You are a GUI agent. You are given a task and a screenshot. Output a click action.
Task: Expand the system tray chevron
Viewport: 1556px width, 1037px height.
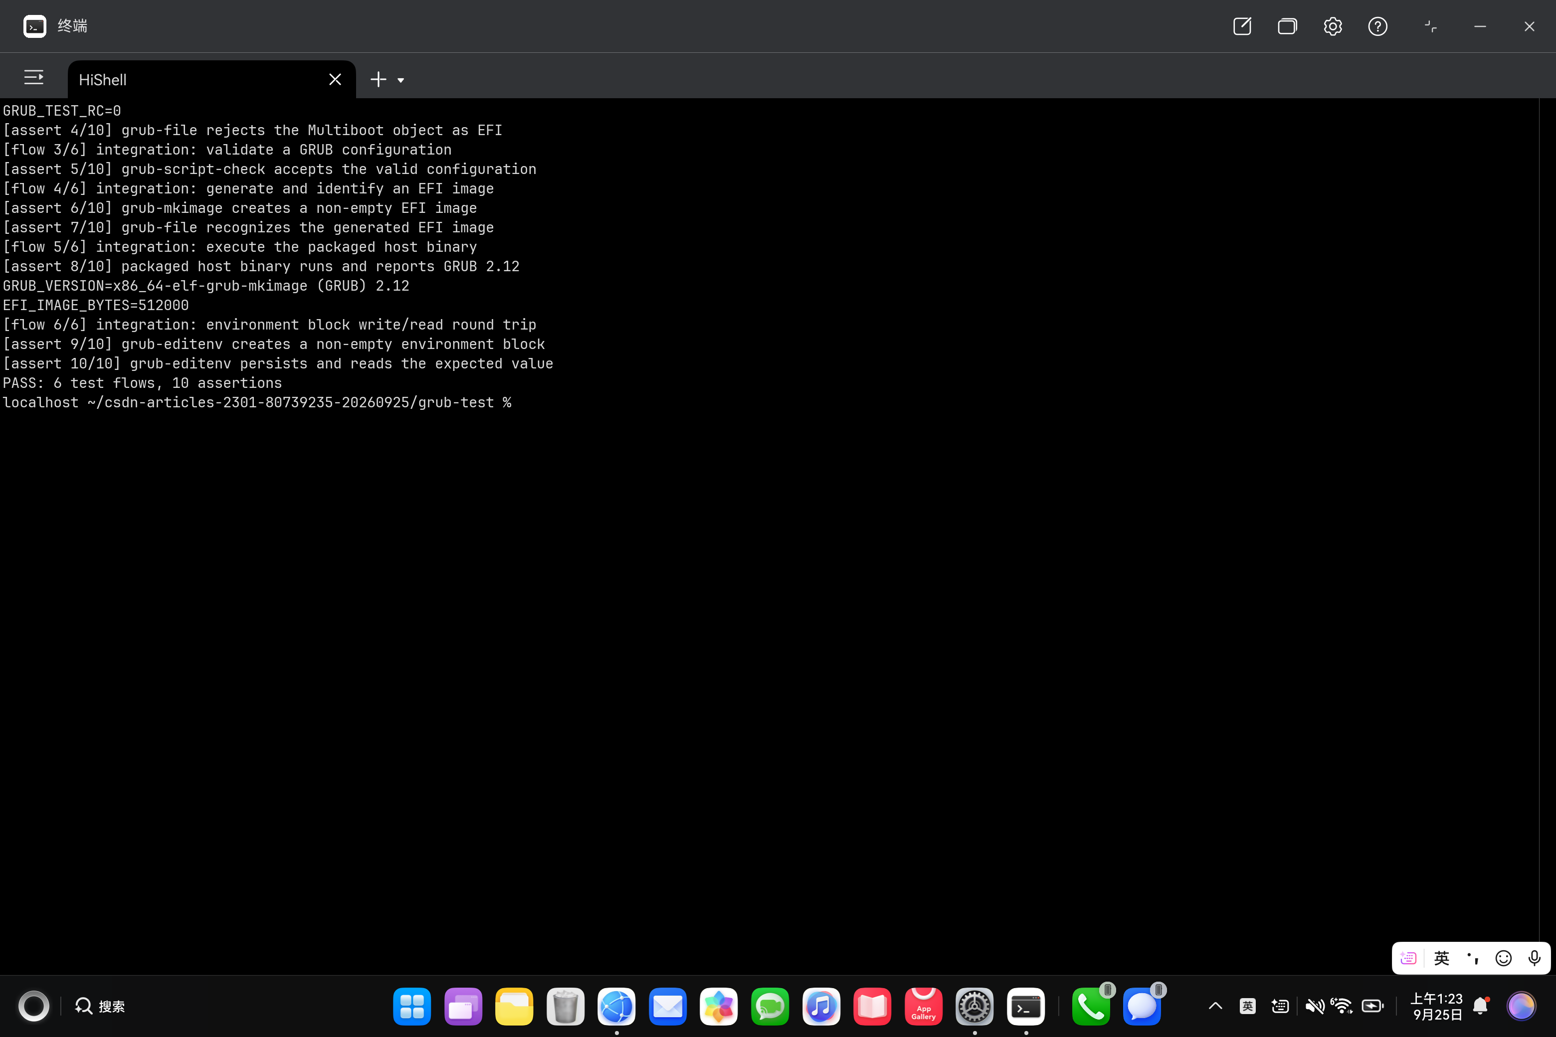(x=1215, y=1006)
